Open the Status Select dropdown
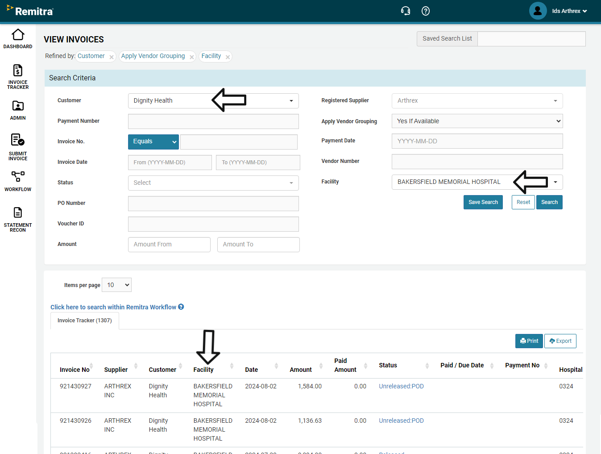This screenshot has height=454, width=601. [x=213, y=183]
